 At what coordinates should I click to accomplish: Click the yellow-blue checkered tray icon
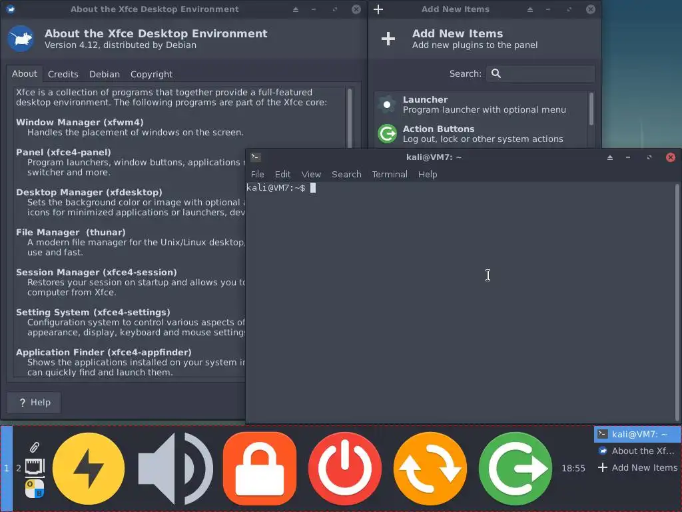[x=35, y=489]
